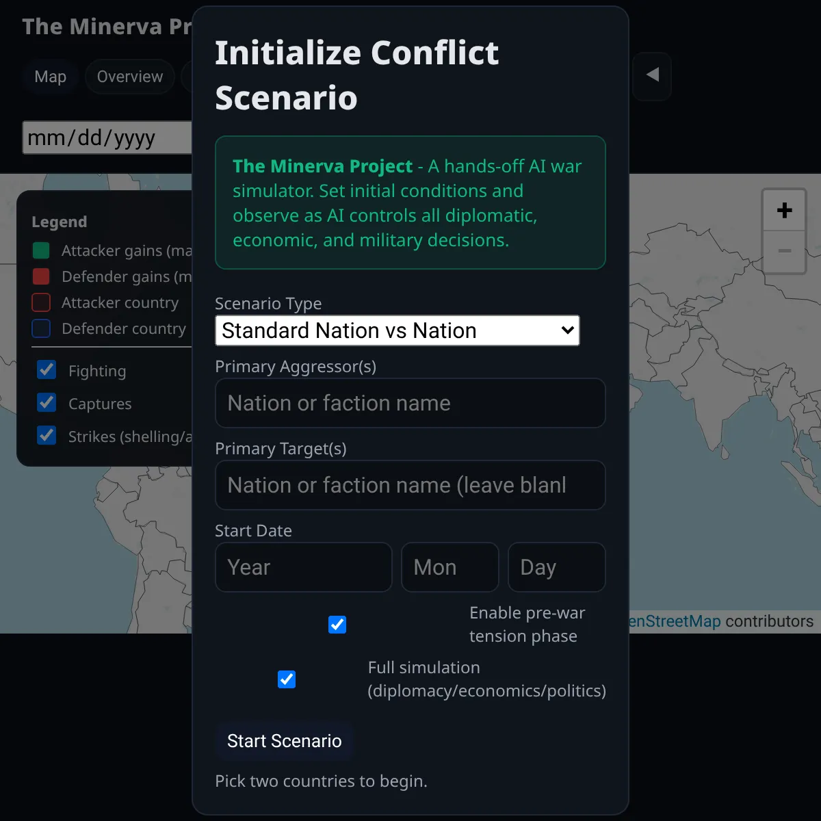Click the Start Scenario button

point(284,741)
